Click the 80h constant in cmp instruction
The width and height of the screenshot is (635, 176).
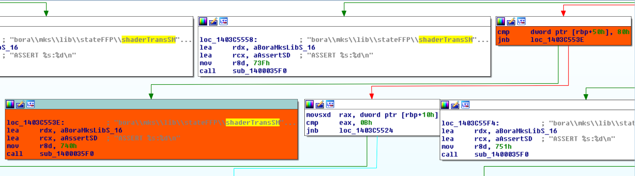point(623,32)
